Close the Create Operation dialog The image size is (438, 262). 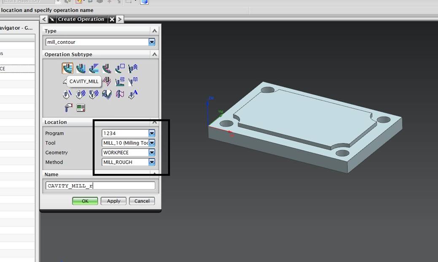[x=112, y=19]
